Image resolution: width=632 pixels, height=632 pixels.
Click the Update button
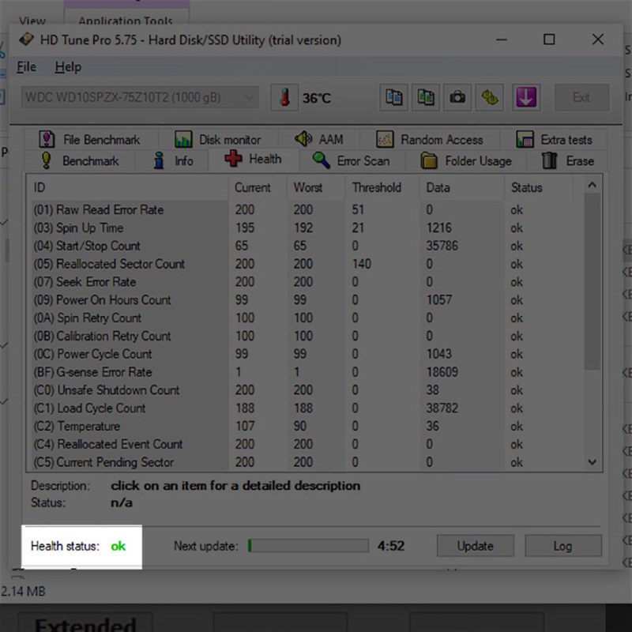476,546
